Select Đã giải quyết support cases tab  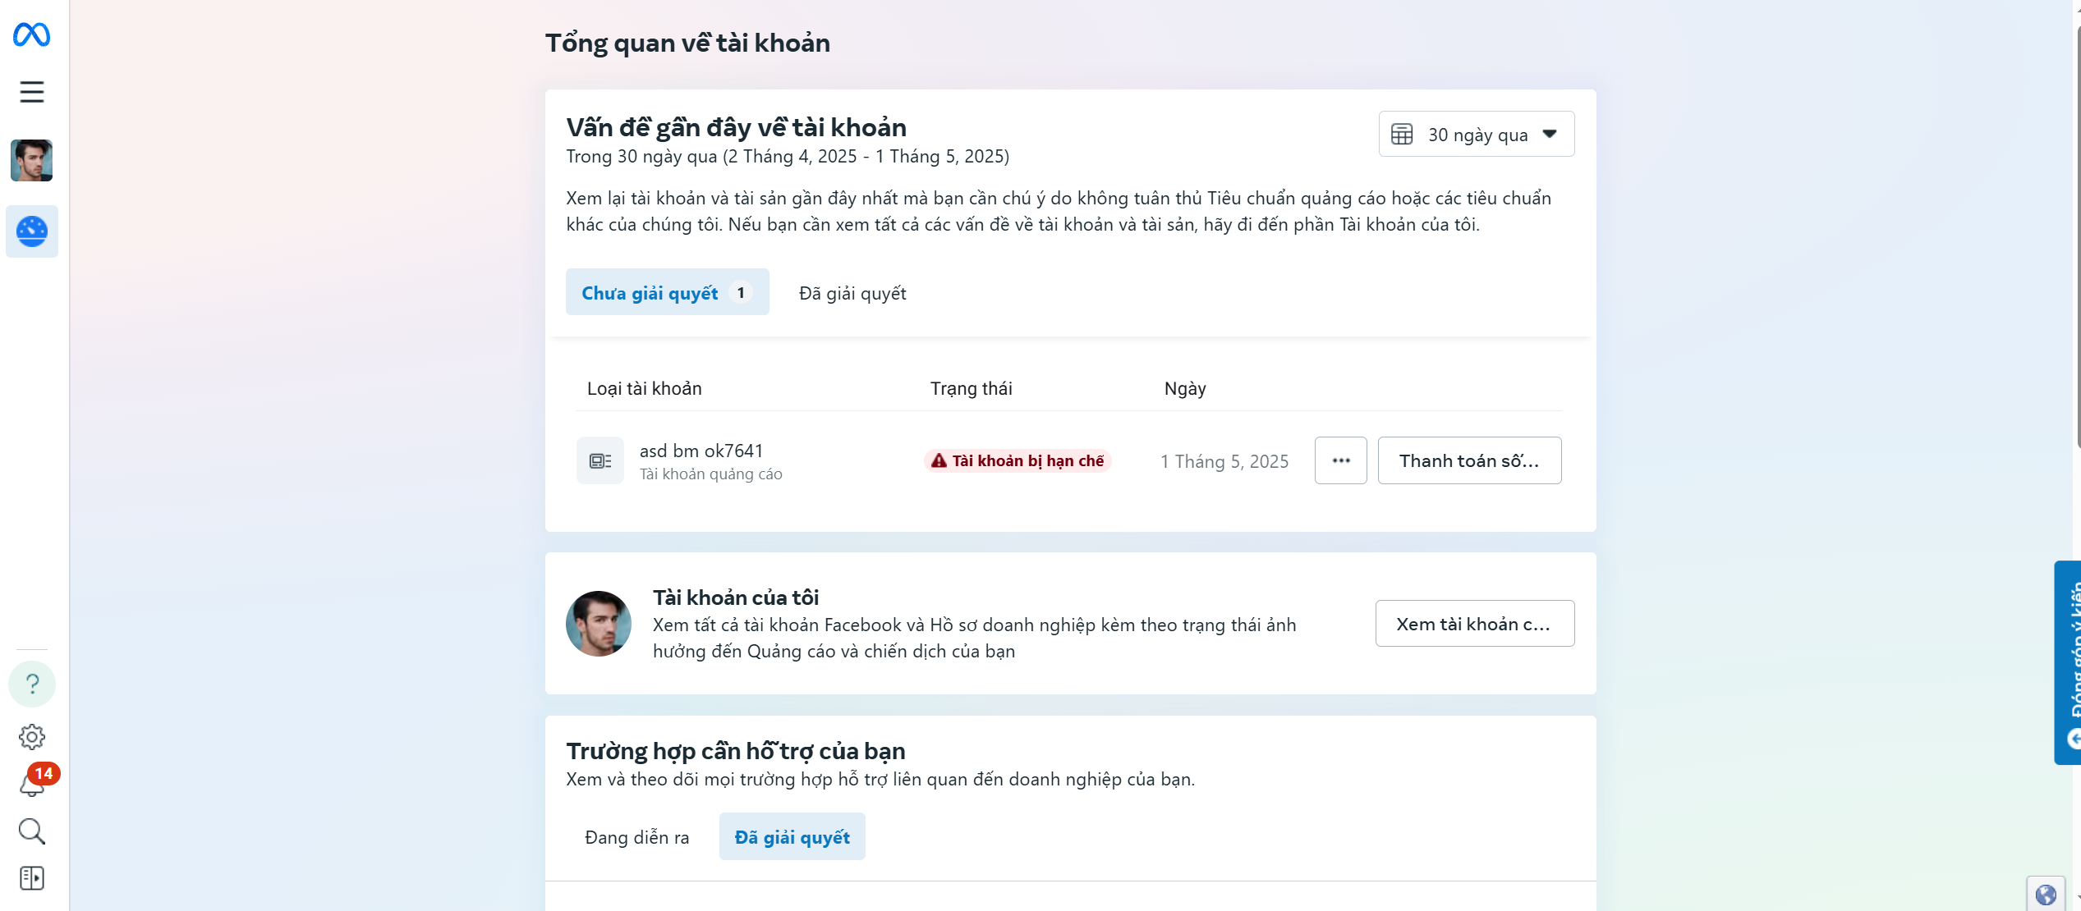(792, 837)
